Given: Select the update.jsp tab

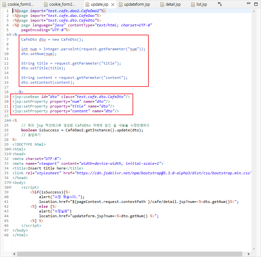Looking at the screenshot, I should [99, 4].
